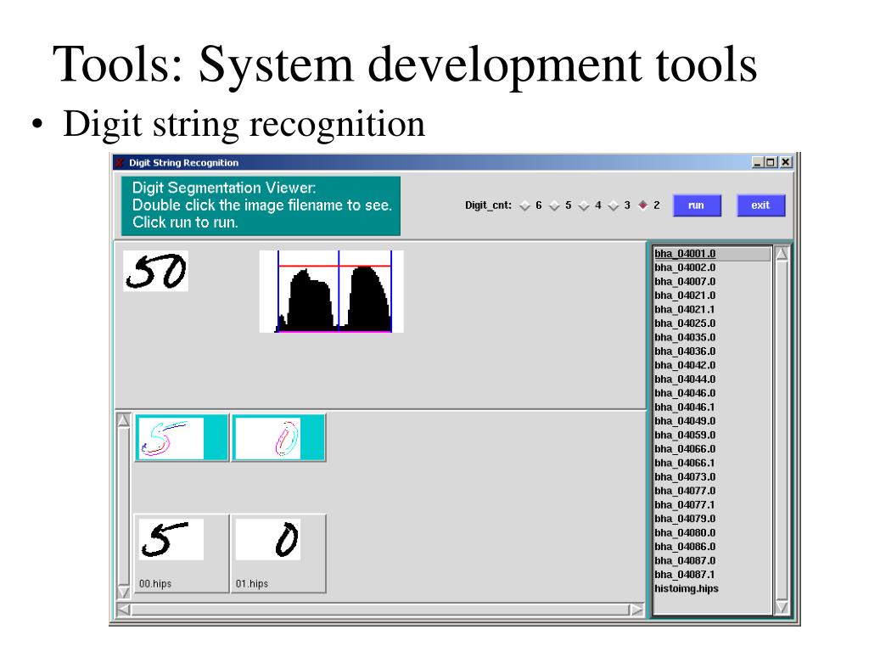Select the 01.hips segmented digit thumbnail
This screenshot has width=869, height=652.
coord(278,554)
